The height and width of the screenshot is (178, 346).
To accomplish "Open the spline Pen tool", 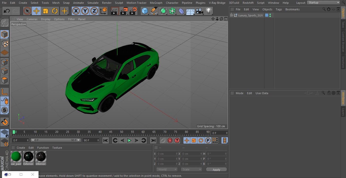I will (x=154, y=11).
